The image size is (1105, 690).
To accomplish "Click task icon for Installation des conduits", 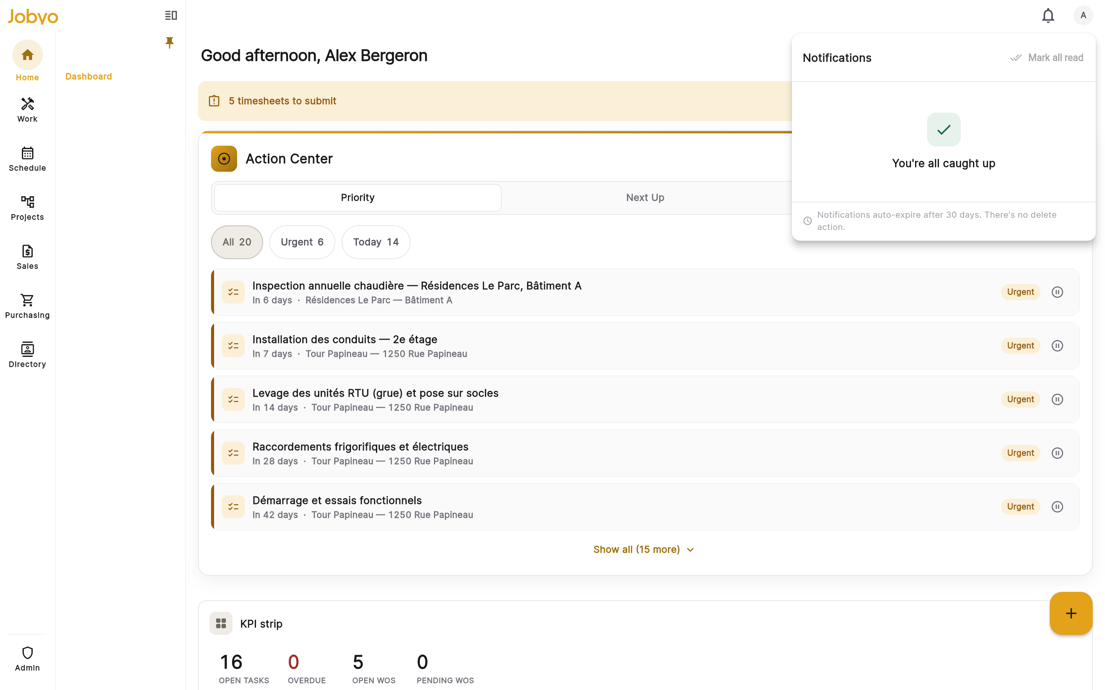I will 233,346.
